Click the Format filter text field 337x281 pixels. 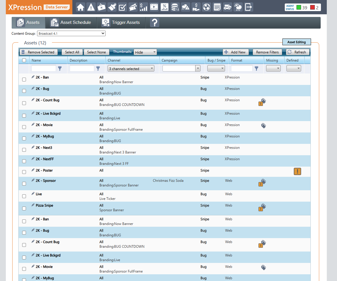(x=242, y=69)
